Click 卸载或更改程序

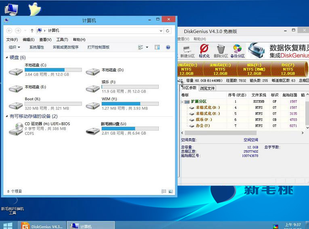click(x=65, y=47)
